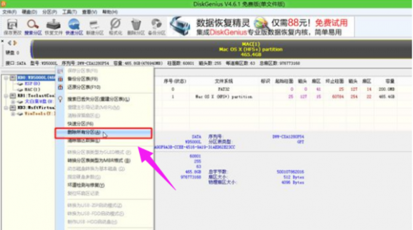Expand the 大白菜U盘 partition node

[x=13, y=102]
